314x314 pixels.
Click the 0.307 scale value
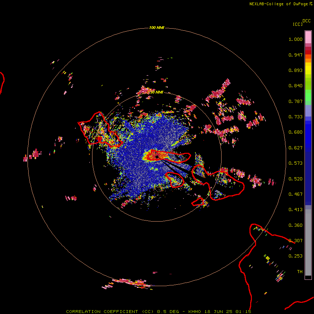pyautogui.click(x=296, y=241)
